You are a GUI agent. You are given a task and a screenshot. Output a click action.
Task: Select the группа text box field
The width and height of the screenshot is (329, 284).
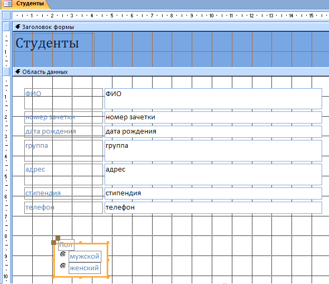click(x=213, y=151)
